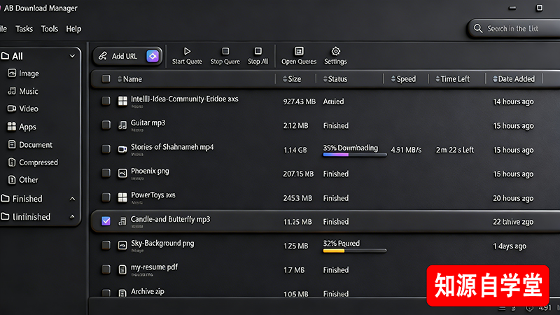Image resolution: width=560 pixels, height=315 pixels.
Task: Sort list by Date Added column
Action: (x=515, y=79)
